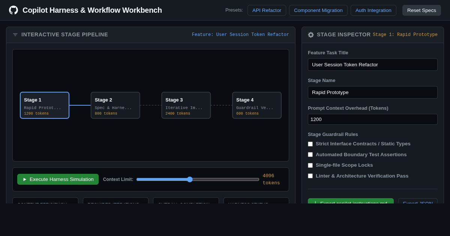Apply the Component Migration preset
This screenshot has width=450, height=236.
[318, 10]
